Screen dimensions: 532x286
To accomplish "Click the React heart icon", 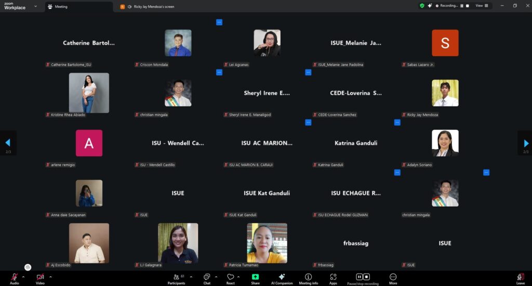I will [230, 277].
